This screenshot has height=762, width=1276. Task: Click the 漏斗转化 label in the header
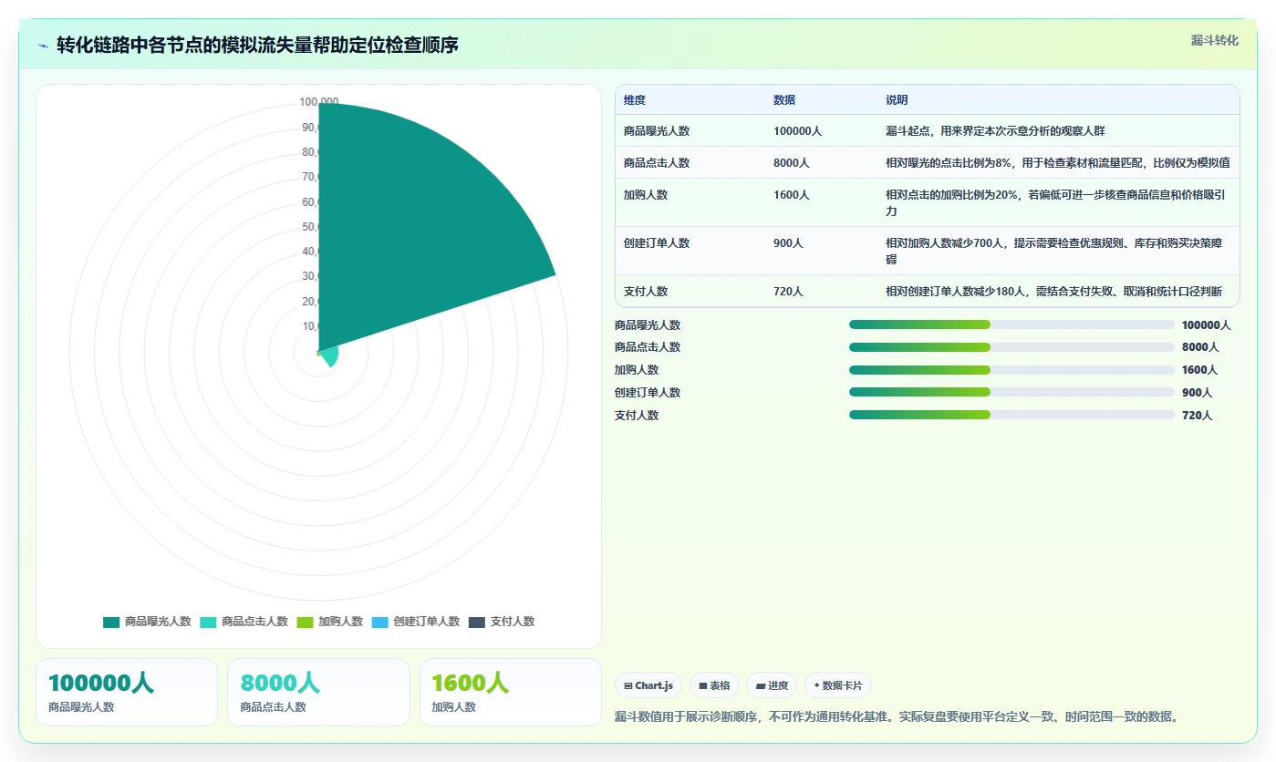click(1214, 40)
